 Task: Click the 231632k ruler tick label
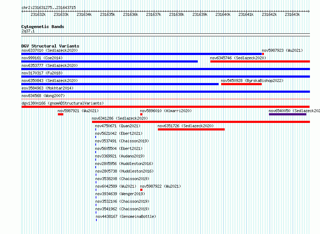pyautogui.click(x=38, y=14)
